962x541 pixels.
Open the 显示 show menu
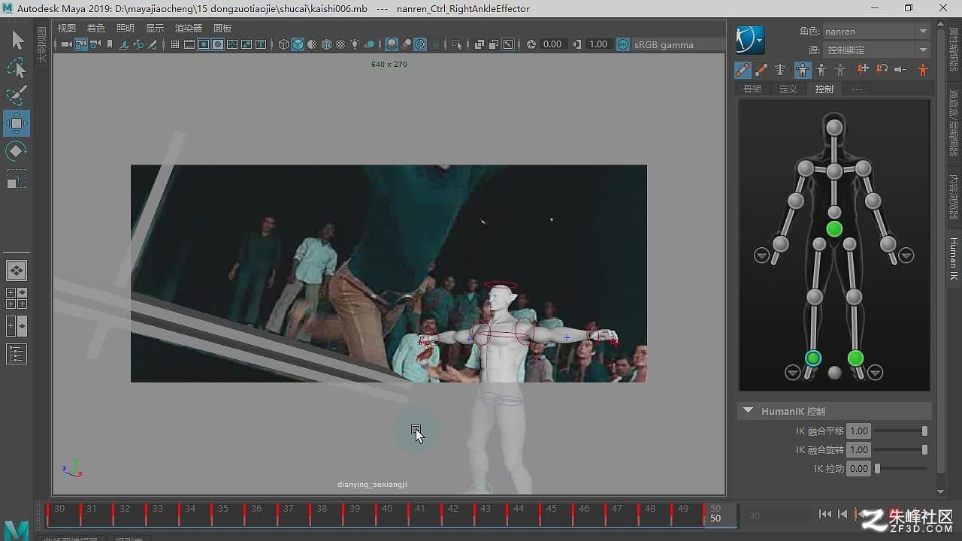[x=155, y=29]
